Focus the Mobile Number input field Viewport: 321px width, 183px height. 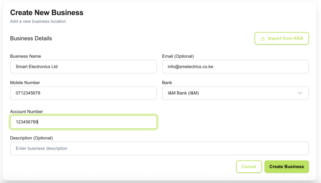point(83,93)
